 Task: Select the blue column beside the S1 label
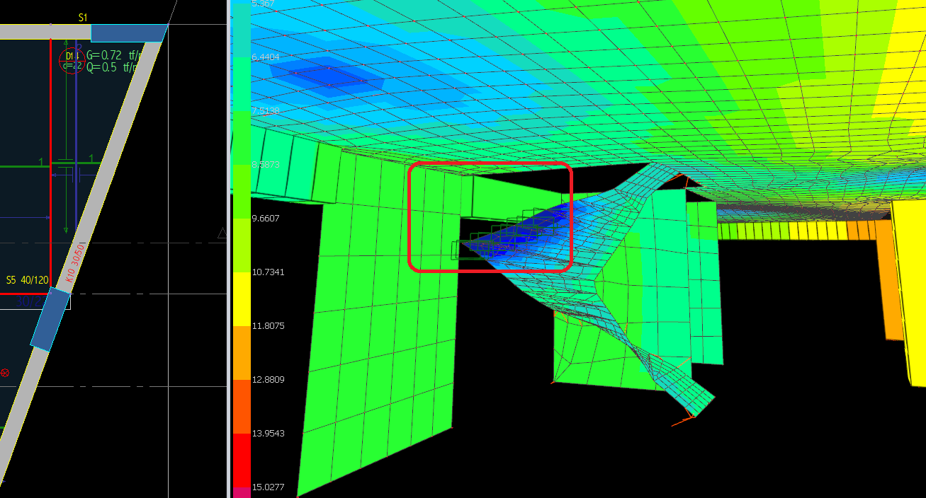point(128,33)
